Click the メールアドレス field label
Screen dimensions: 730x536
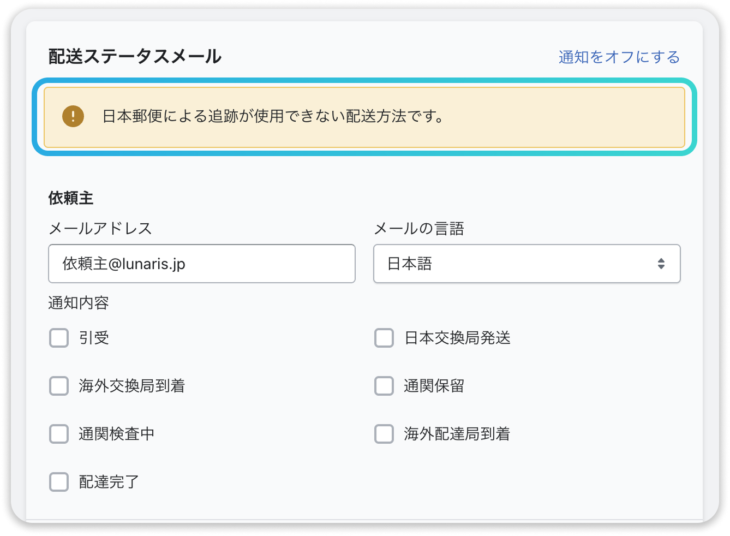tap(100, 229)
